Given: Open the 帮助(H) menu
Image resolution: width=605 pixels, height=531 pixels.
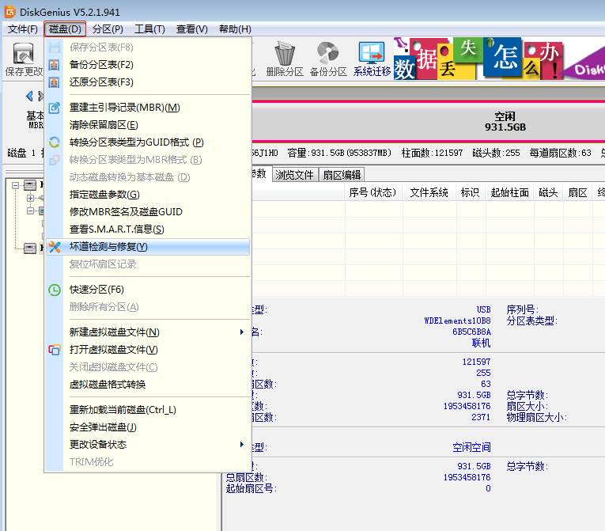Looking at the screenshot, I should (235, 29).
